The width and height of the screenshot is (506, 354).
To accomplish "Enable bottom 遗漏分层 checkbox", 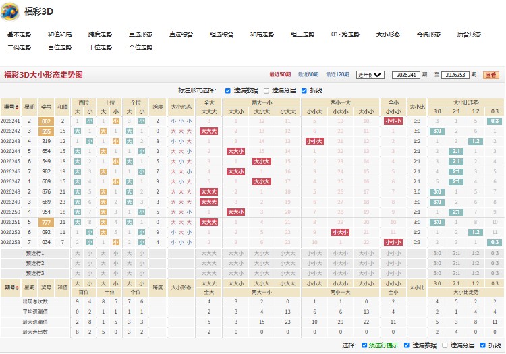I will coord(445,345).
